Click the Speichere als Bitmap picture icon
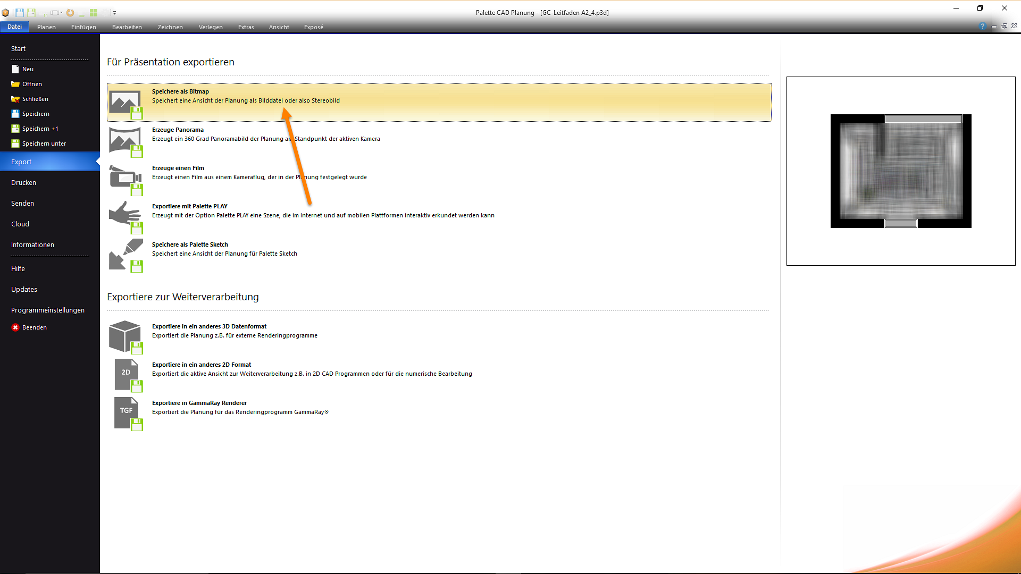 [x=126, y=104]
